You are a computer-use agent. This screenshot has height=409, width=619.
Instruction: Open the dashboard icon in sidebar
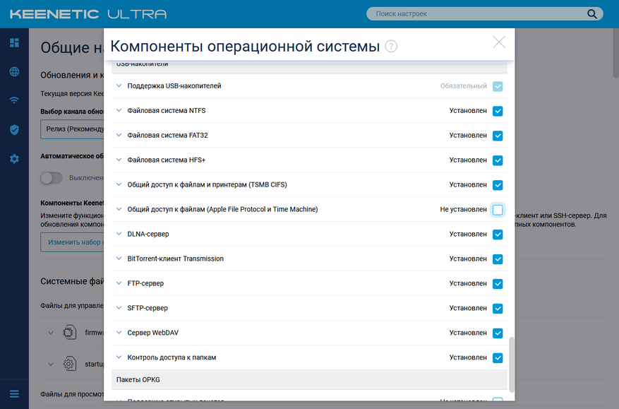(14, 42)
